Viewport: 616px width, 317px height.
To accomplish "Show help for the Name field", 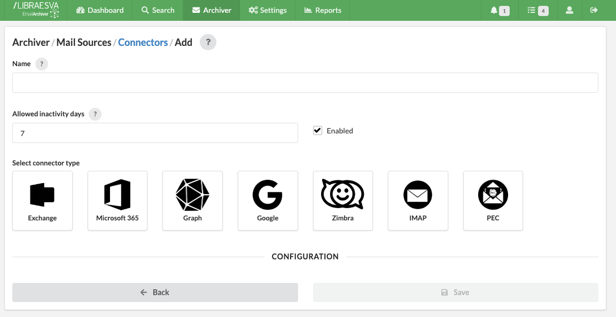I will pyautogui.click(x=42, y=64).
